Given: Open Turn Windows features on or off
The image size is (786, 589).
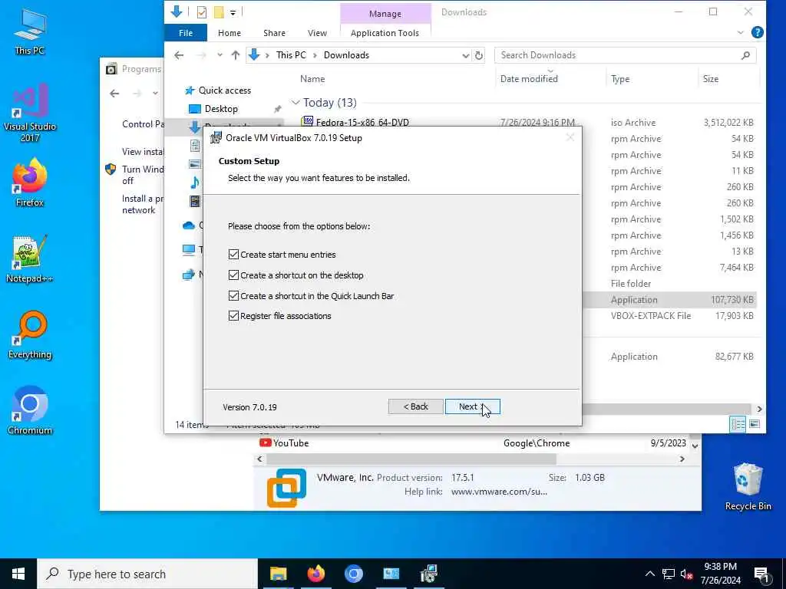Looking at the screenshot, I should tap(142, 175).
